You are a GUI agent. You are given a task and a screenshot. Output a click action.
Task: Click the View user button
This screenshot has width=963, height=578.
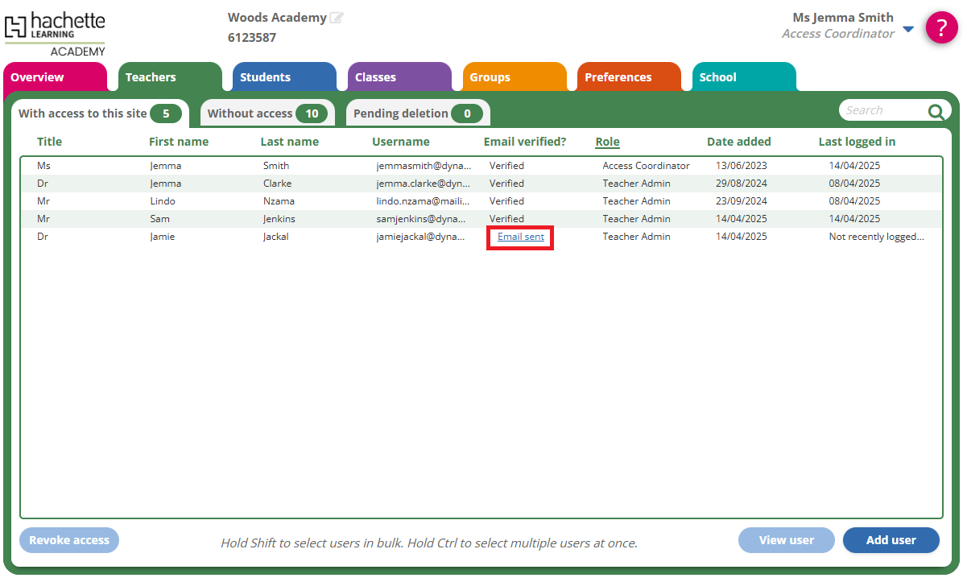786,540
